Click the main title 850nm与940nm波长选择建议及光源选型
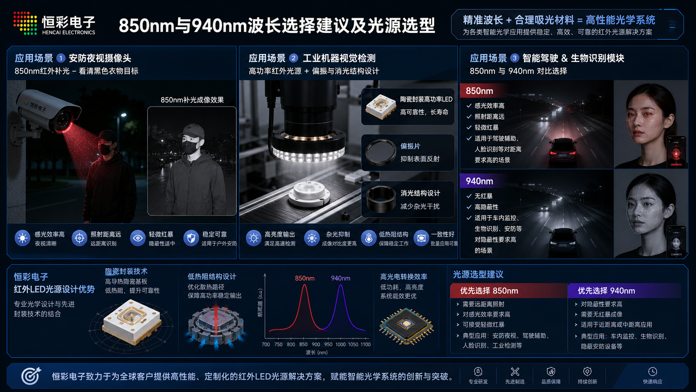 (x=277, y=25)
